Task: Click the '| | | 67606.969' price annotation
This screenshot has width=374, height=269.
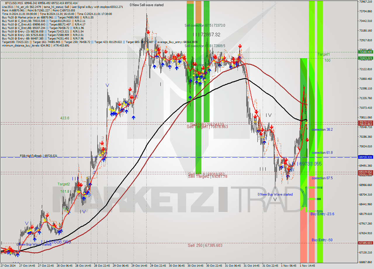Action: [56, 242]
